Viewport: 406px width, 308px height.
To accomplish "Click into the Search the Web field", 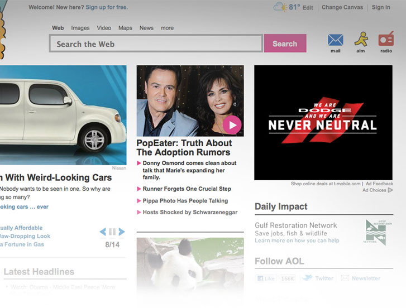I will pyautogui.click(x=155, y=44).
